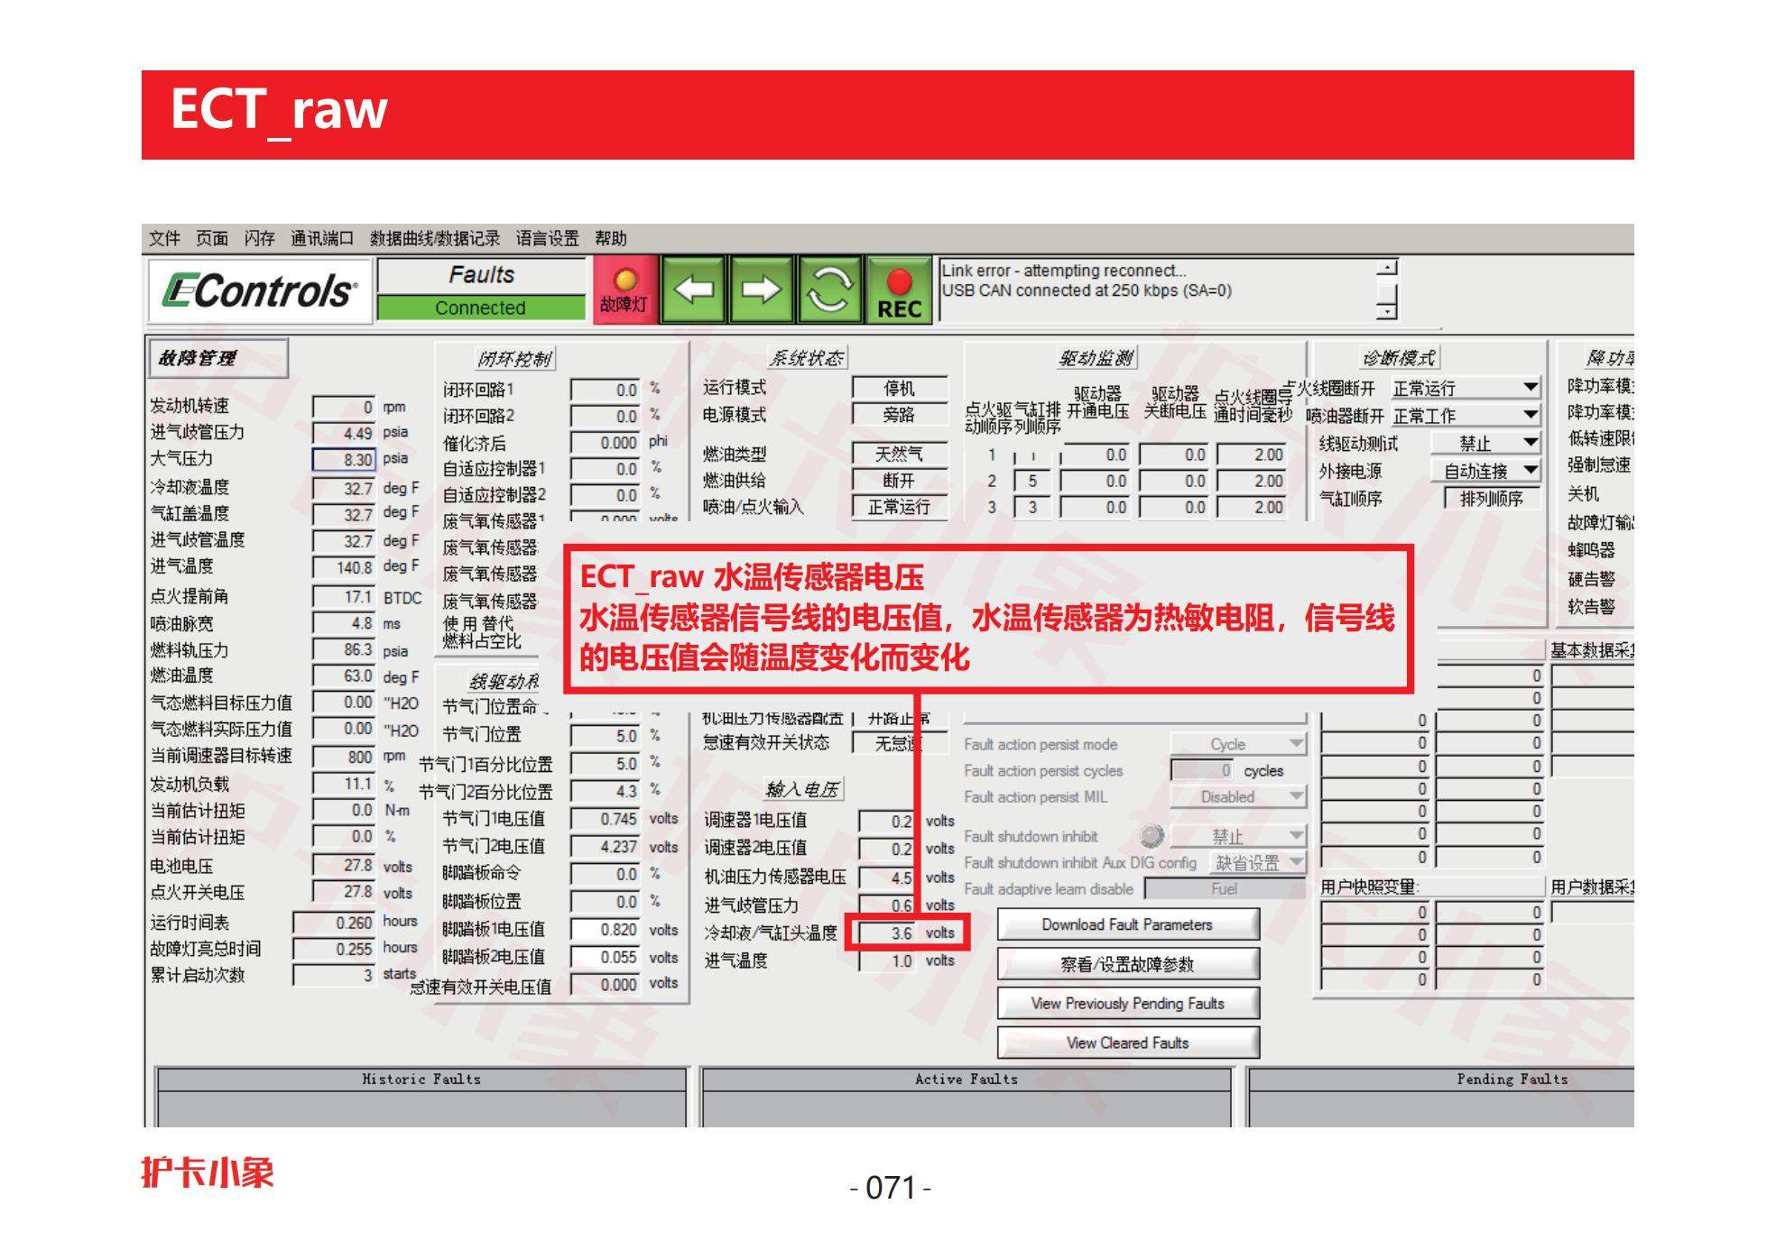
Task: Click the green right arrow button
Action: [761, 290]
